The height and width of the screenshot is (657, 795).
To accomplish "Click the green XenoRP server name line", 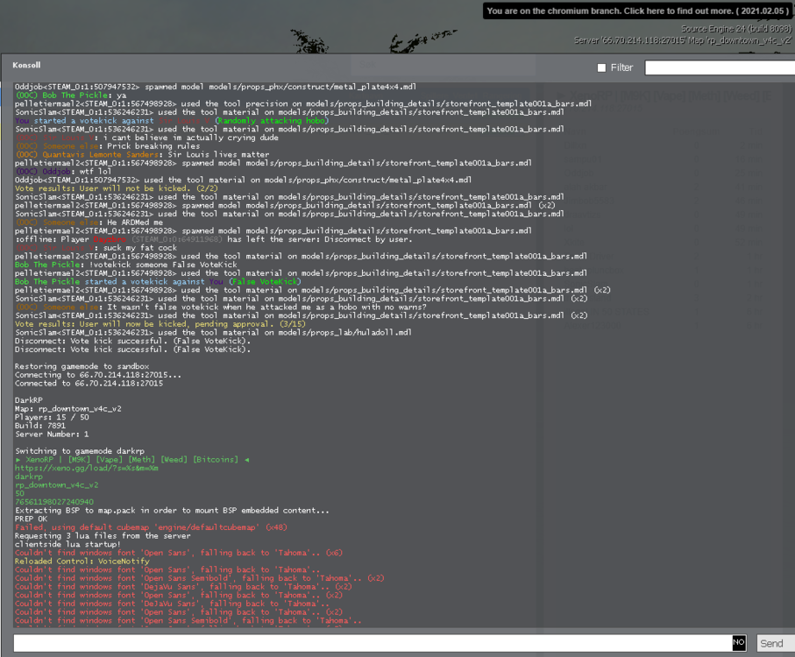I will point(131,459).
